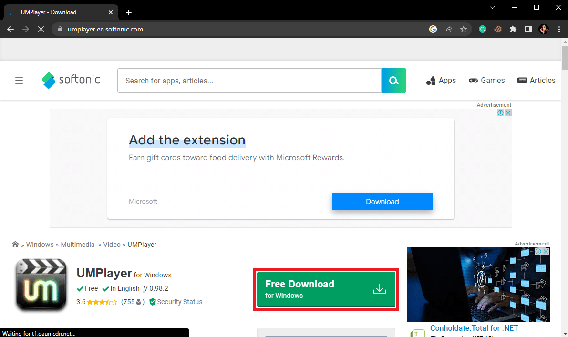Open the Grammarly extension icon
The width and height of the screenshot is (568, 337).
pos(483,29)
